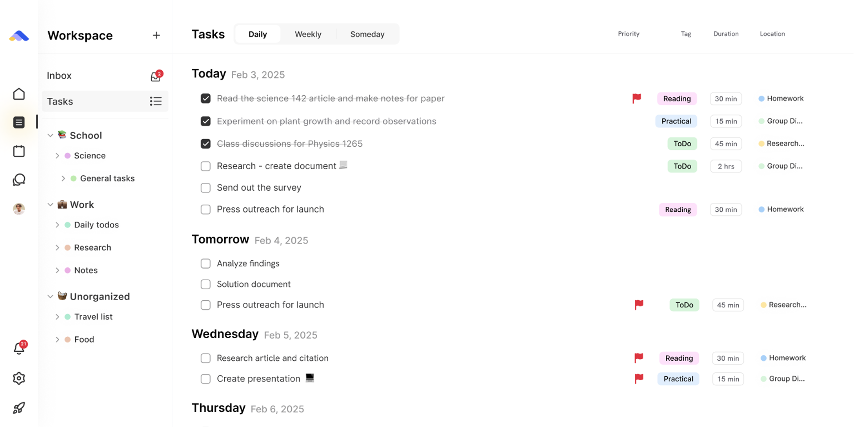Add a new workspace with the plus button

(156, 35)
